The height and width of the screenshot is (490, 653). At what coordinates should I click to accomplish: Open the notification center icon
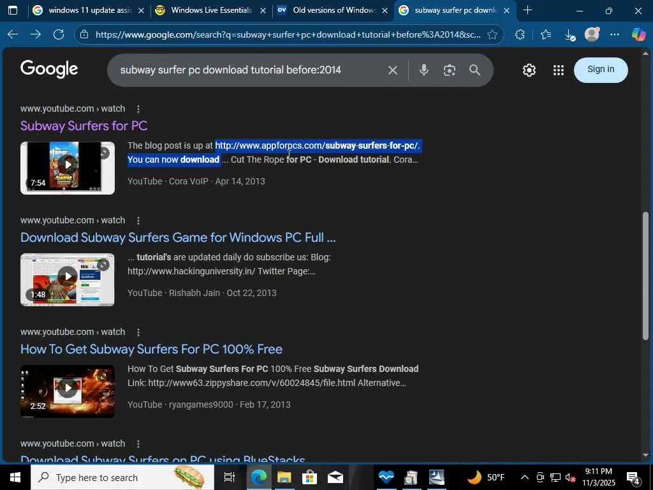pyautogui.click(x=633, y=477)
